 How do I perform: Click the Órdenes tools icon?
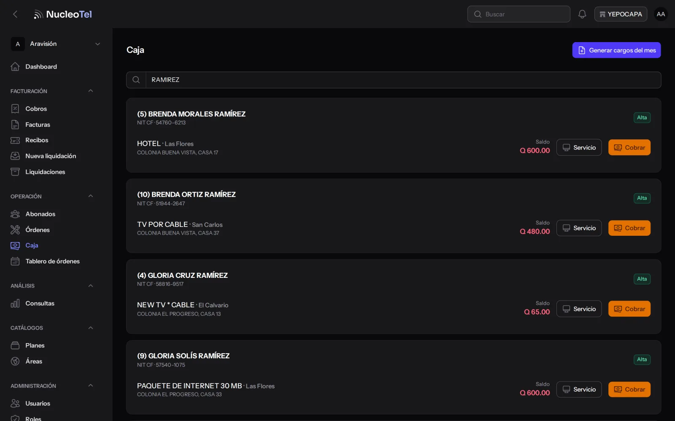pos(15,230)
